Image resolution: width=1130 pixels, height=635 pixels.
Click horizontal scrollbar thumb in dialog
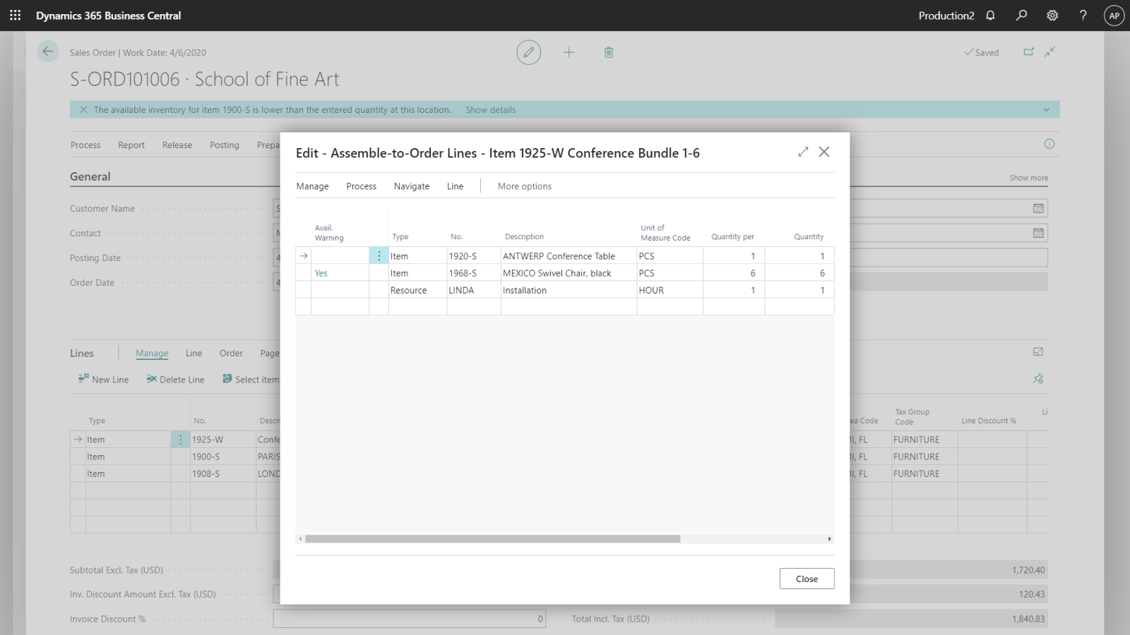pos(492,539)
